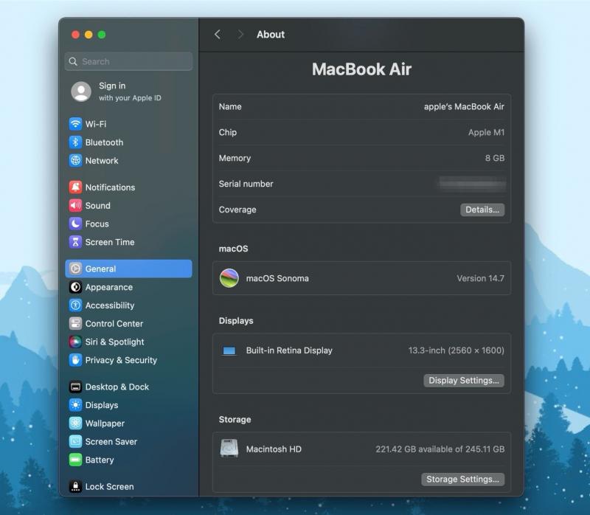The width and height of the screenshot is (590, 515).
Task: Open Sound settings label
Action: (98, 206)
